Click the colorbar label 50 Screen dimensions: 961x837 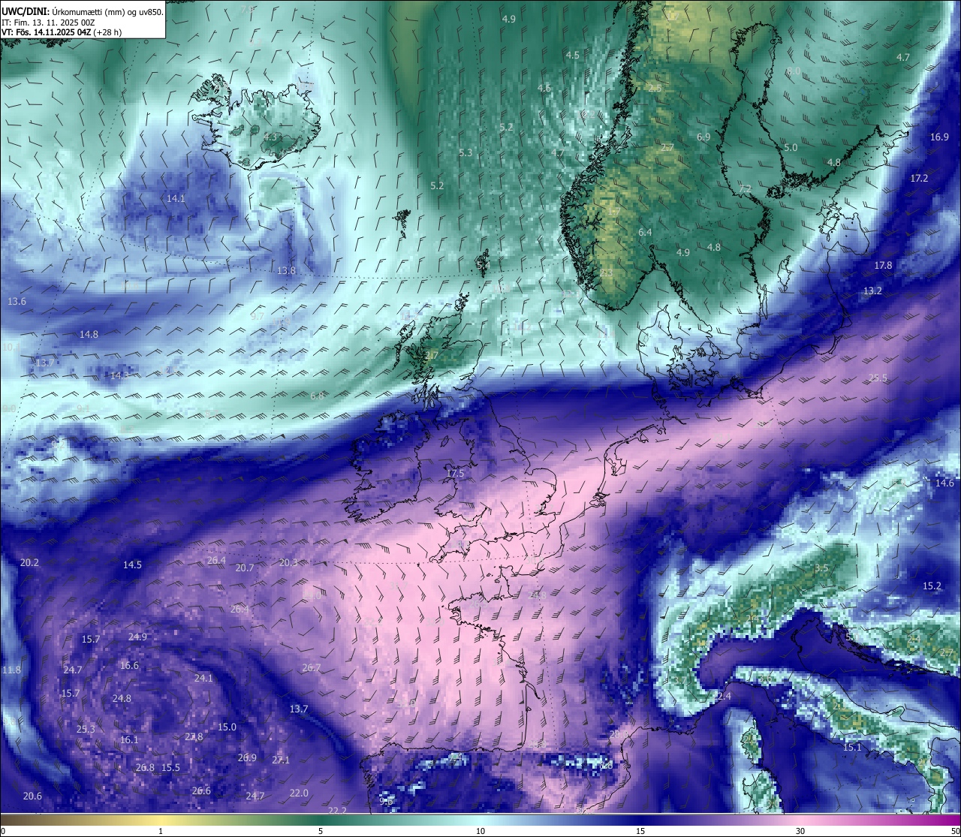tap(955, 831)
